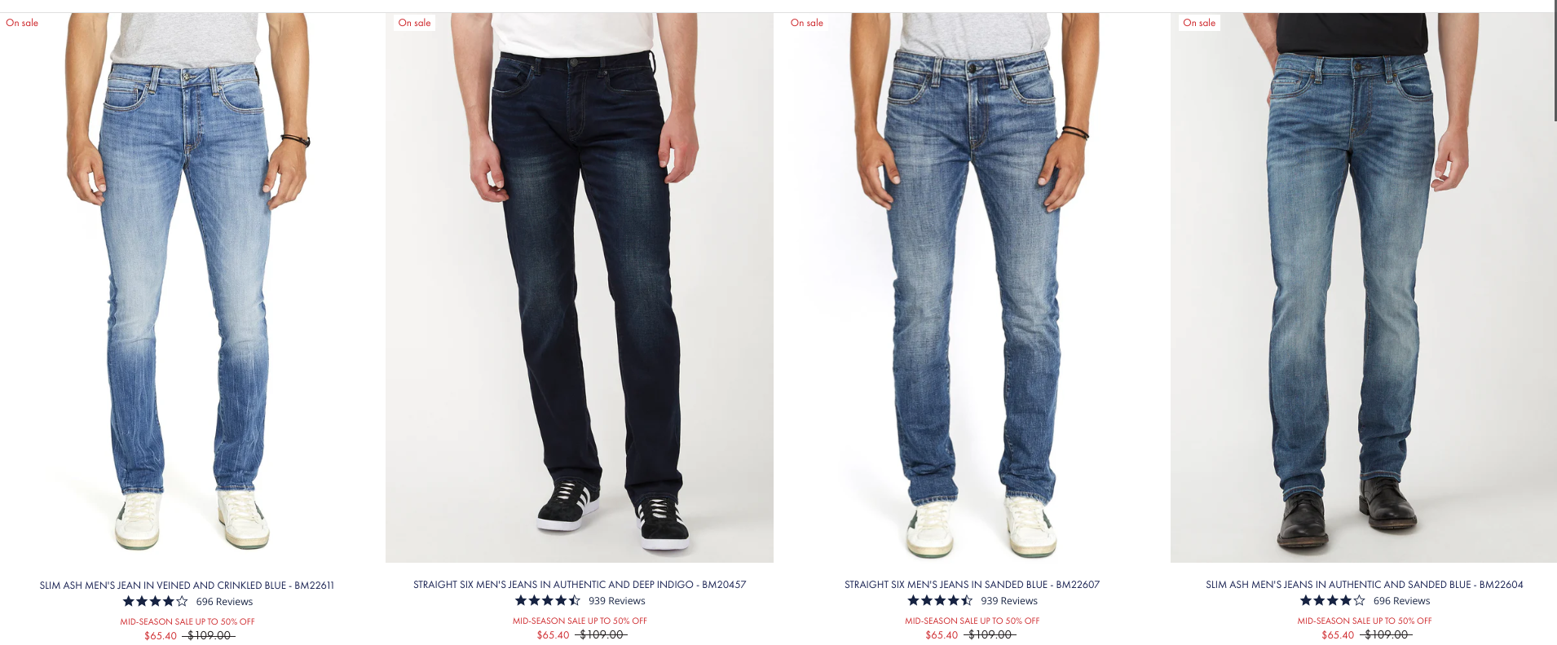The image size is (1557, 645).
Task: Click the On sale badge on BM22604 jeans
Action: point(1199,23)
